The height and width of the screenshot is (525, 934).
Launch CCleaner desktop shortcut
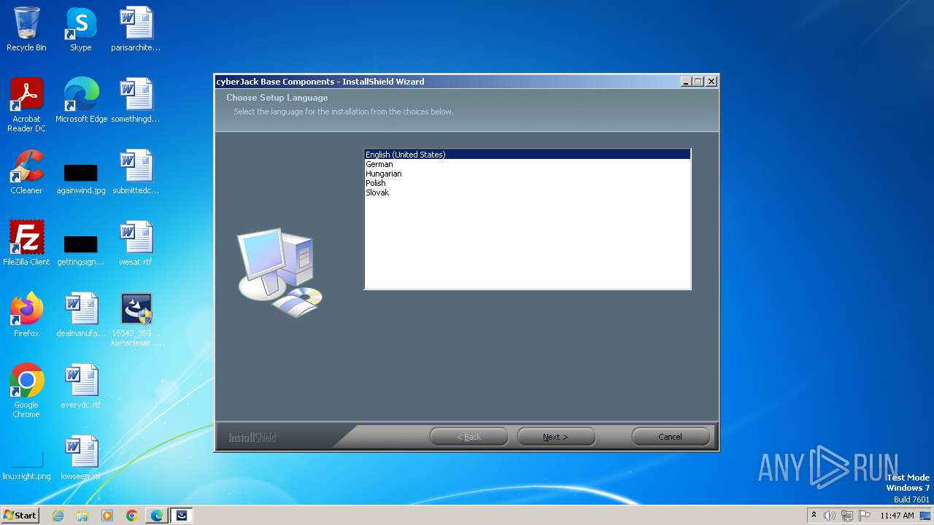[x=26, y=172]
